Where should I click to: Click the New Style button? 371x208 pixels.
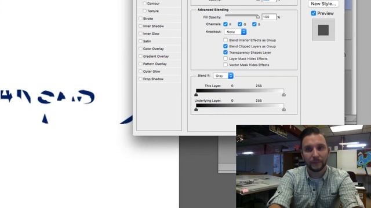point(323,4)
